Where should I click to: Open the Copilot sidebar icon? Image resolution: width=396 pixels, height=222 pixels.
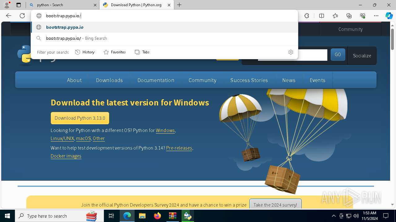coord(389,16)
